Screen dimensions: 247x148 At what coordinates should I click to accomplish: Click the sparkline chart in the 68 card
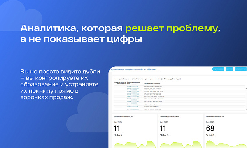[x=226, y=144]
